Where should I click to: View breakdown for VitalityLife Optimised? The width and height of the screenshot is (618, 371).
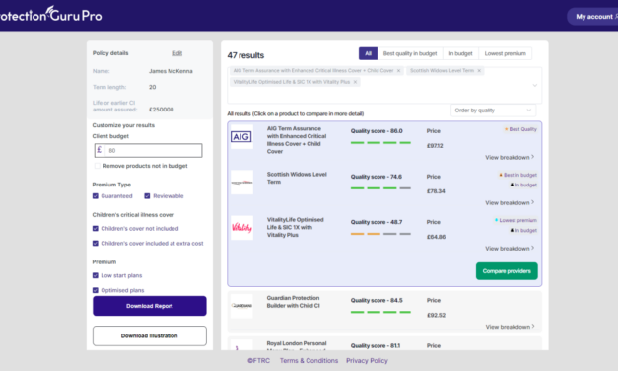coord(510,248)
